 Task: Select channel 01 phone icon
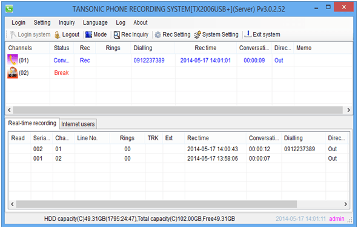pos(13,60)
